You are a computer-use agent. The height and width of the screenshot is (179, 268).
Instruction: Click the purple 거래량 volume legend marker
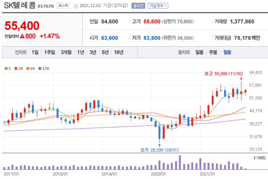tap(255, 158)
